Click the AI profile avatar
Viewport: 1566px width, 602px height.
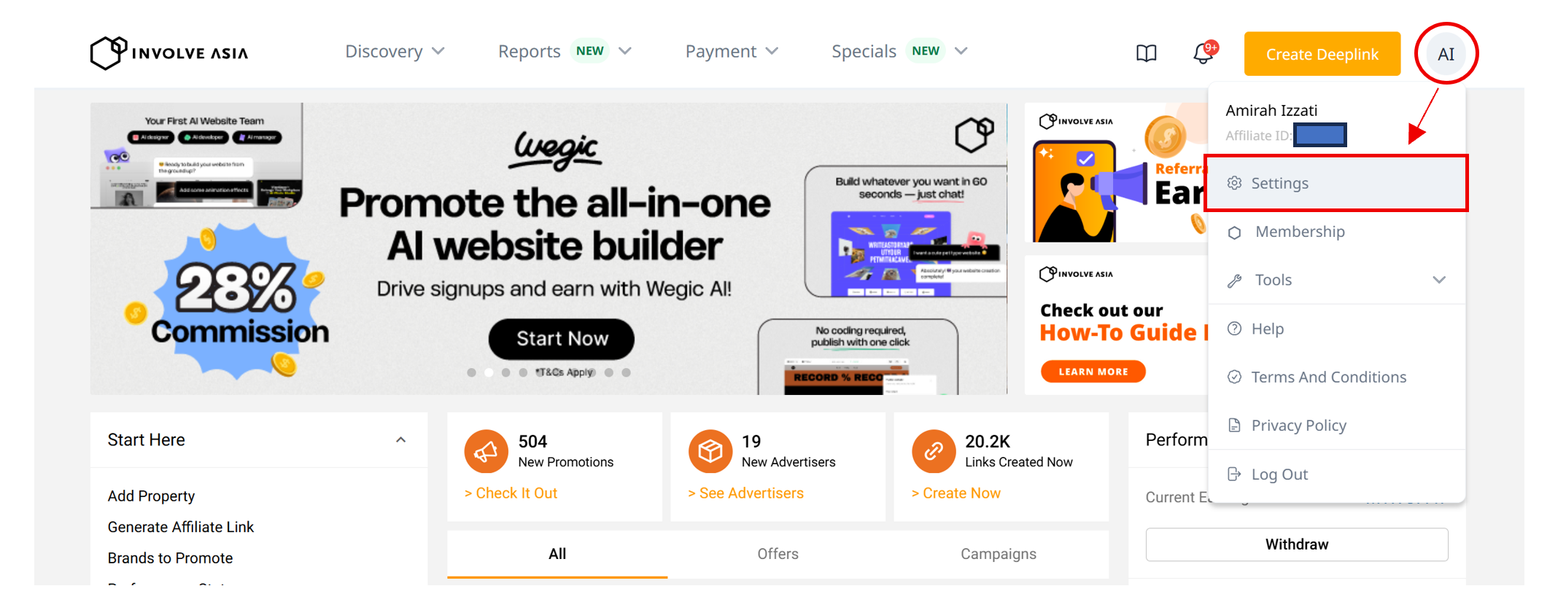(1446, 54)
